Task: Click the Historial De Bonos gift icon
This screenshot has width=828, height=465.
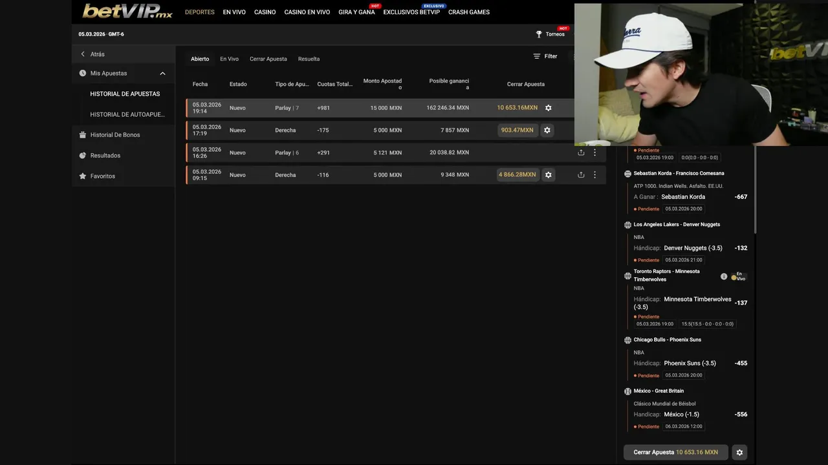Action: 83,135
